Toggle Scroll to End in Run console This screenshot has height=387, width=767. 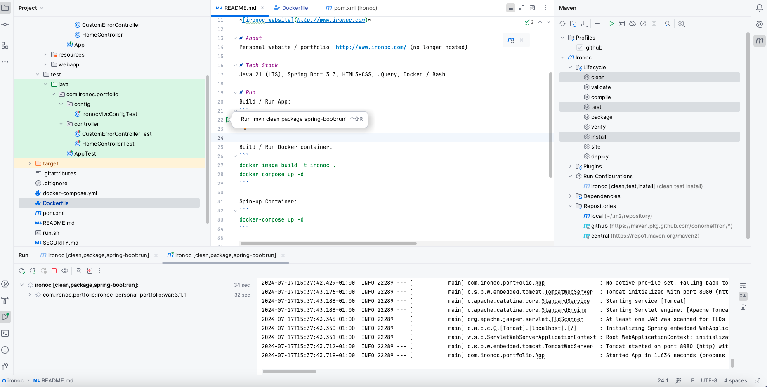(x=743, y=296)
